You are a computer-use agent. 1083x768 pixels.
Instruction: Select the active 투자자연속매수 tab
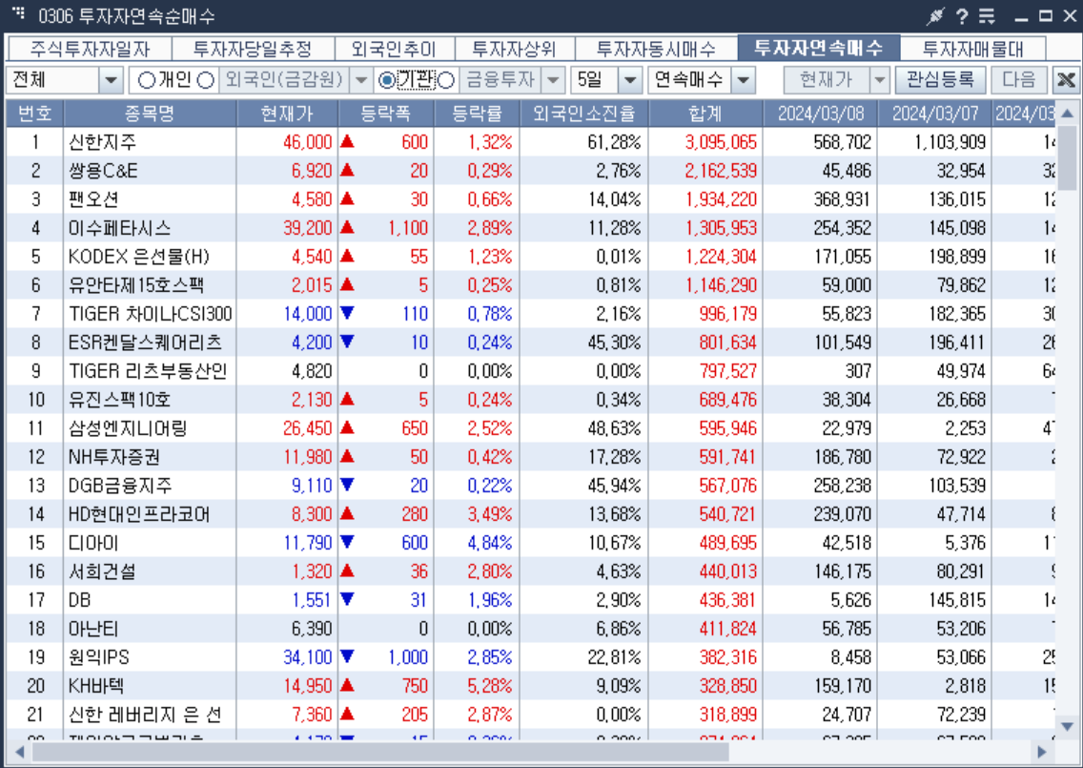[x=819, y=48]
